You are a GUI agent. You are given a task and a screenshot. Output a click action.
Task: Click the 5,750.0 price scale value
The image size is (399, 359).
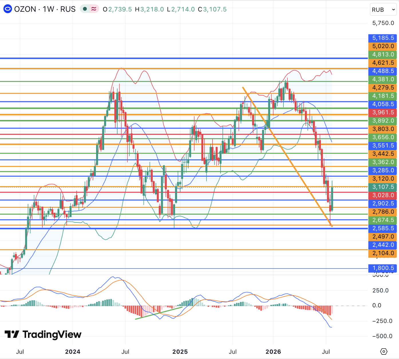383,23
